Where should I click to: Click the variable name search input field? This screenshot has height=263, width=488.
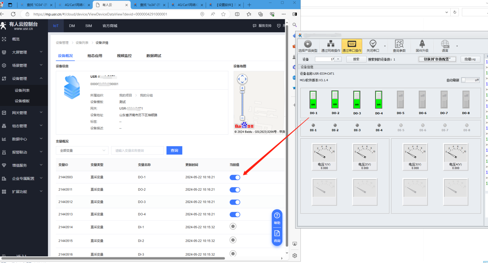[137, 150]
